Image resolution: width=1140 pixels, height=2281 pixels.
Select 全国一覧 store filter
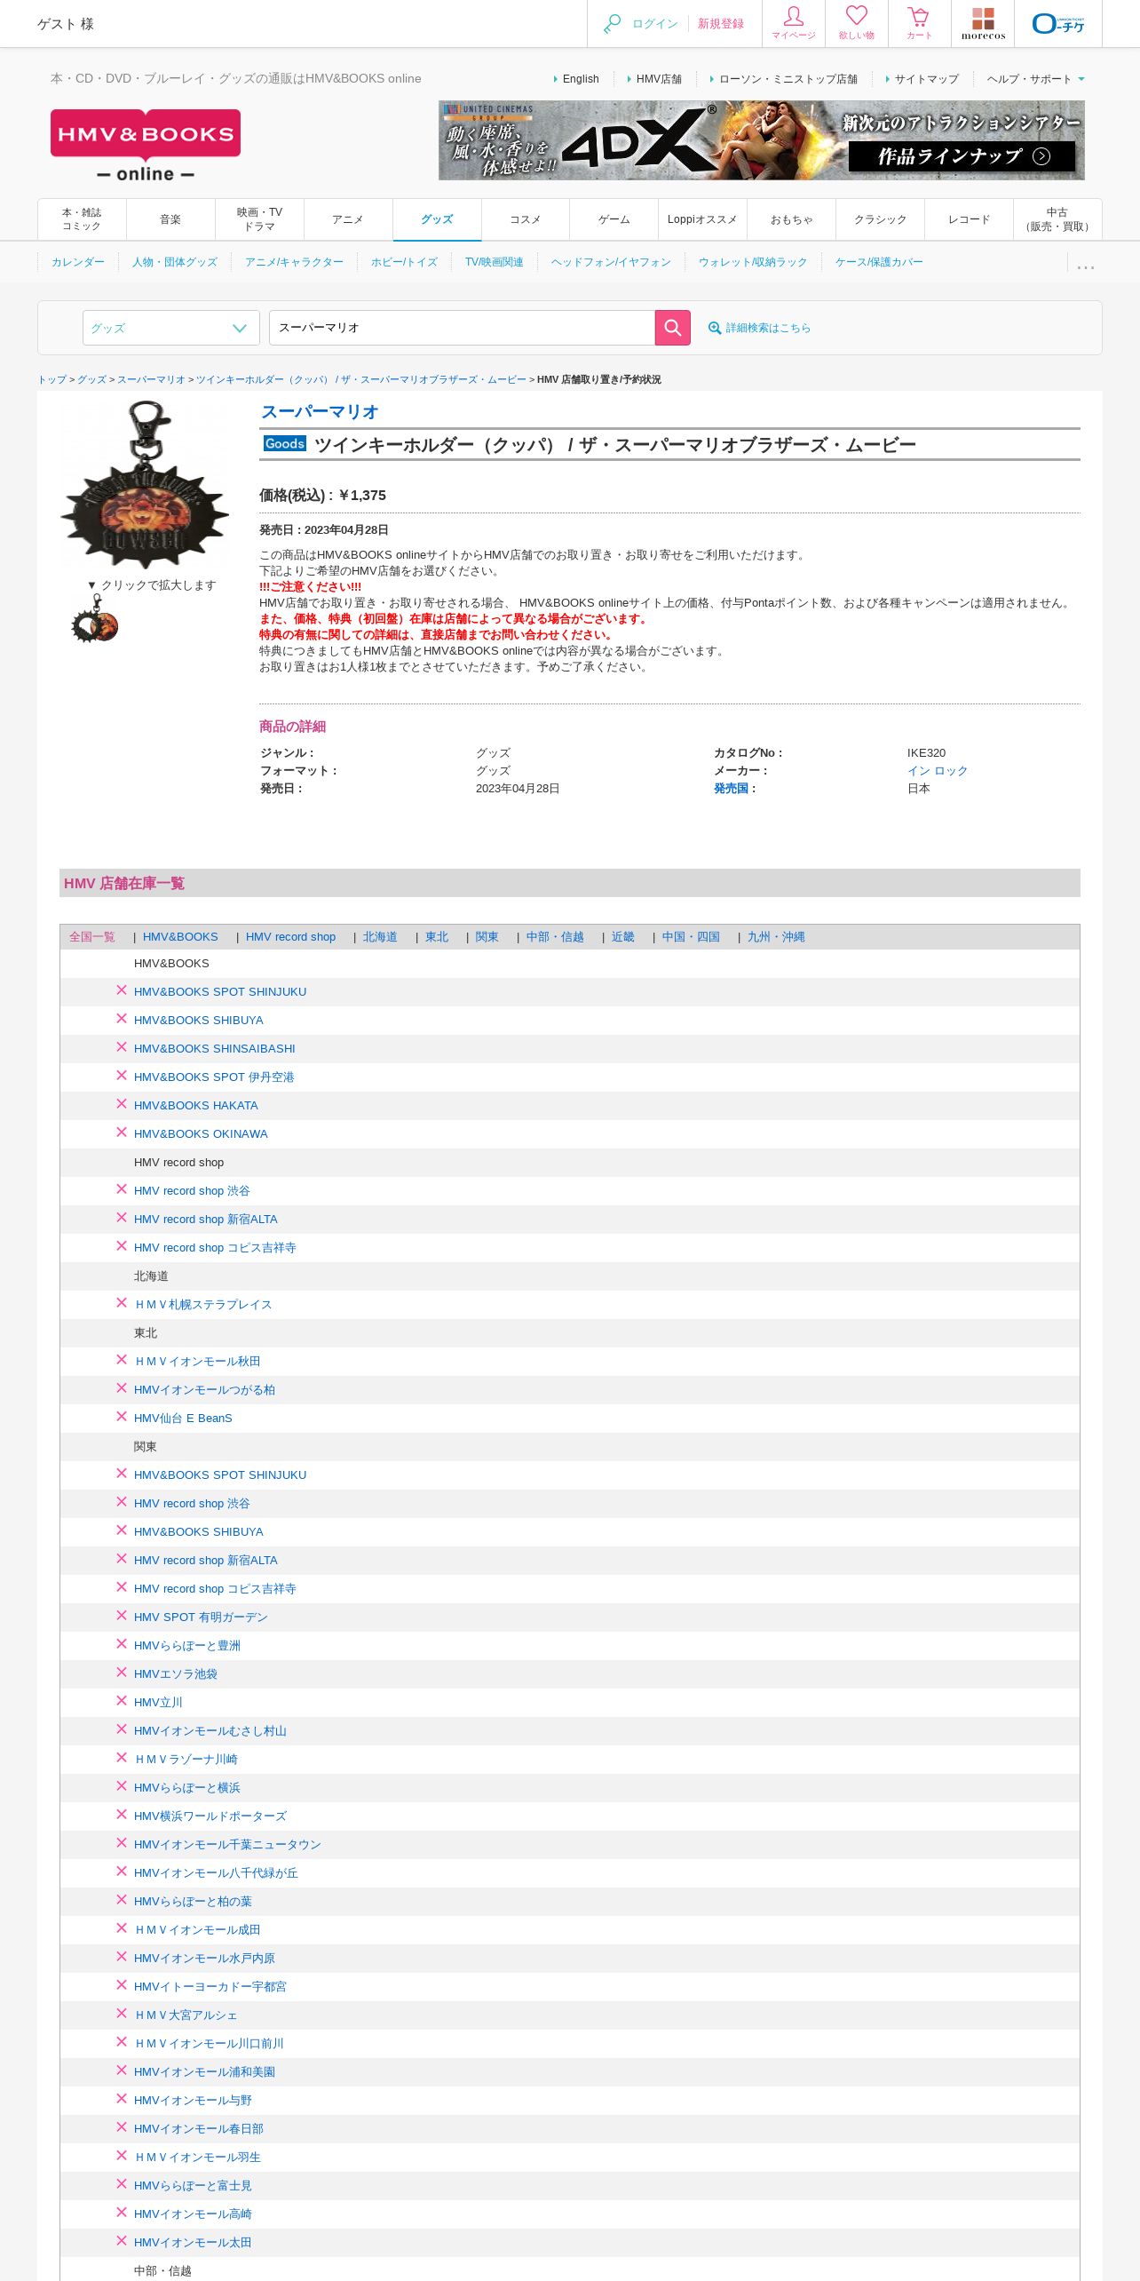[92, 936]
